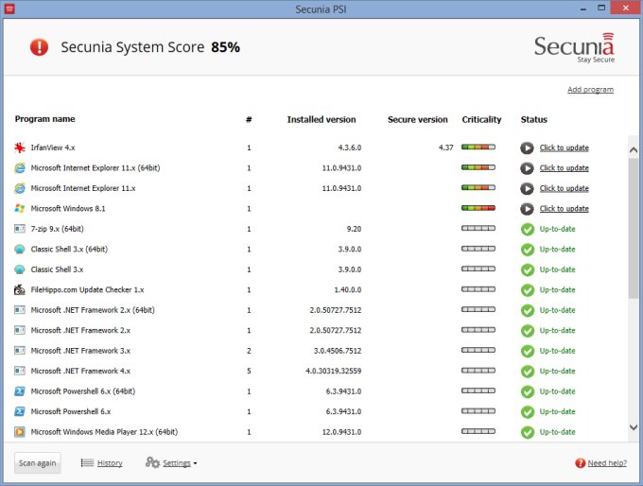Click the Windows Media Player 12.x icon
Screen dimensions: 643x486
pyautogui.click(x=20, y=431)
